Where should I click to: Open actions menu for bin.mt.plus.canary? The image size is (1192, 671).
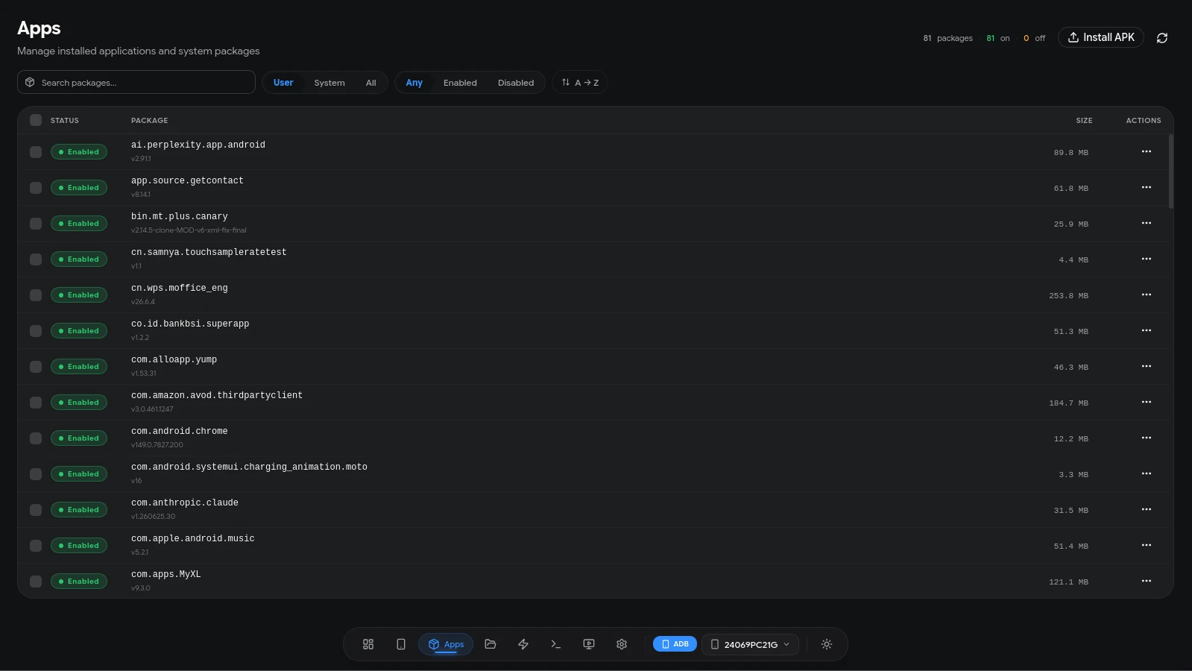pyautogui.click(x=1147, y=224)
